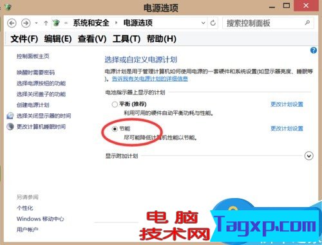The image size is (322, 245).
Task: Maximize the 电源选项 window
Action: pos(287,6)
